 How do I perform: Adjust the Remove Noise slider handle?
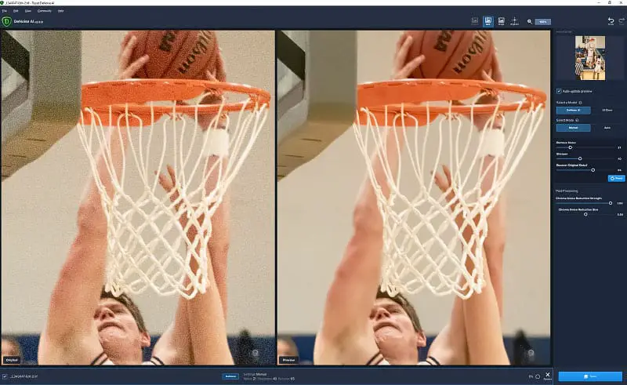(x=571, y=147)
